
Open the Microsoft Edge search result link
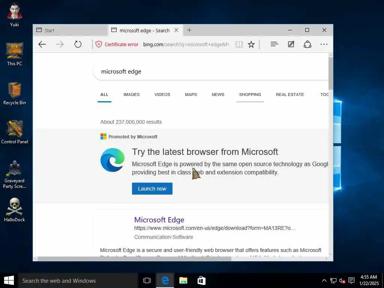(x=159, y=220)
